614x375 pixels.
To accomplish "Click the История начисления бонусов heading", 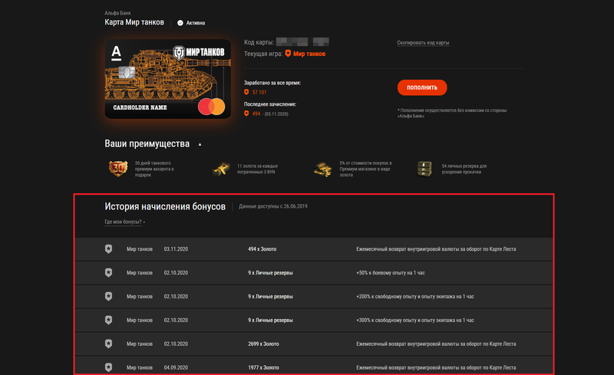I will [x=165, y=206].
